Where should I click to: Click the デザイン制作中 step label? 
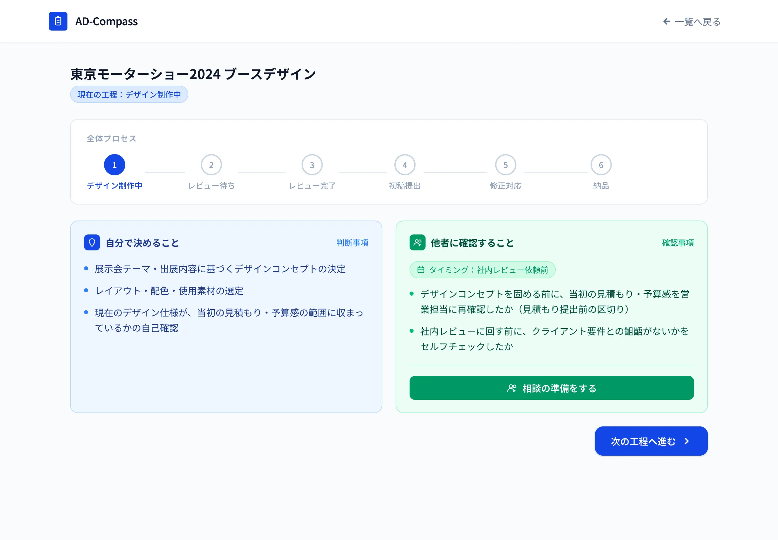(x=114, y=186)
